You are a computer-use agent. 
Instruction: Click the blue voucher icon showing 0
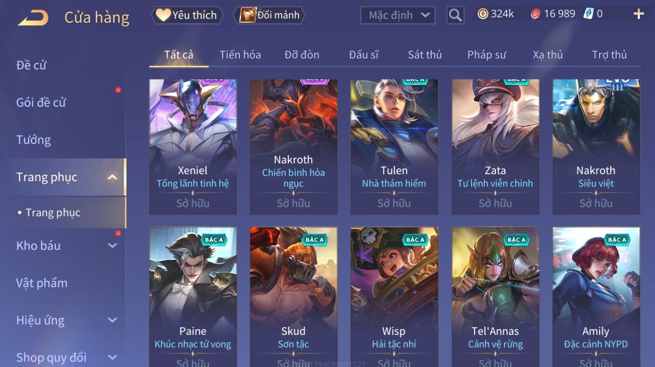(x=588, y=13)
